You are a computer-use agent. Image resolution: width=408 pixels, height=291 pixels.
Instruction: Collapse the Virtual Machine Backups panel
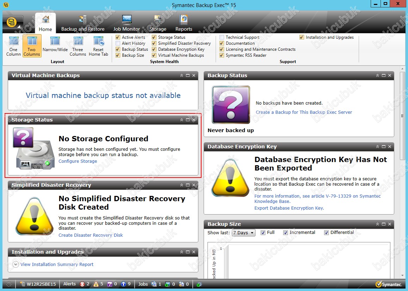[181, 75]
